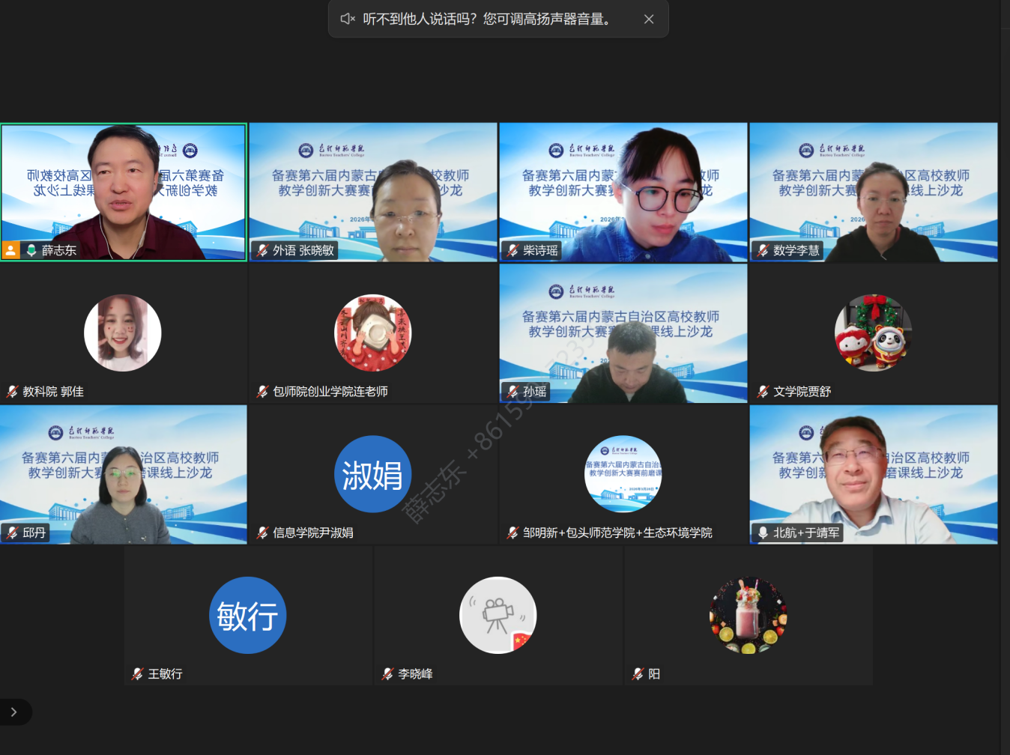The width and height of the screenshot is (1010, 755).
Task: Dismiss the speaker volume notification
Action: (x=649, y=19)
